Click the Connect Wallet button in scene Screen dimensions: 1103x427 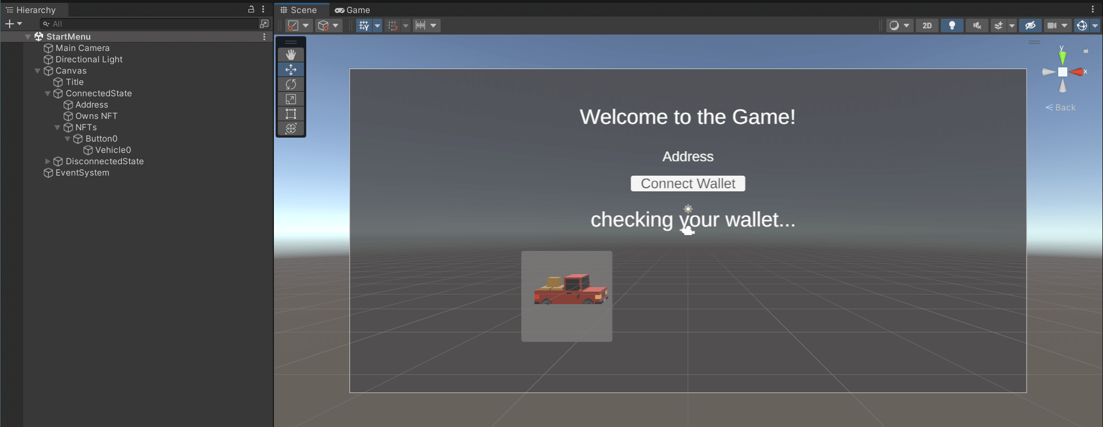pyautogui.click(x=688, y=183)
